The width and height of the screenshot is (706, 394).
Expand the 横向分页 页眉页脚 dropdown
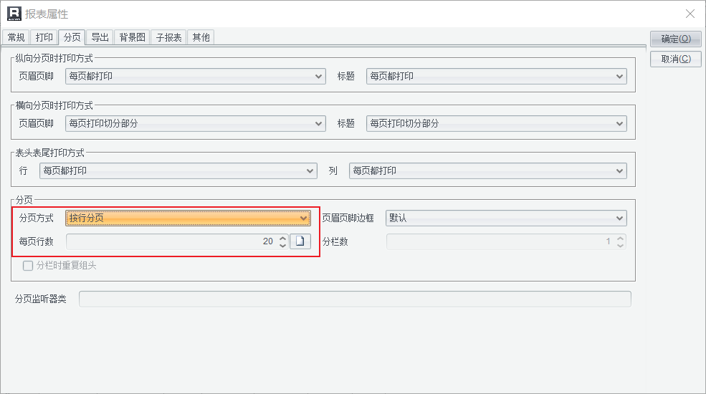pos(195,123)
